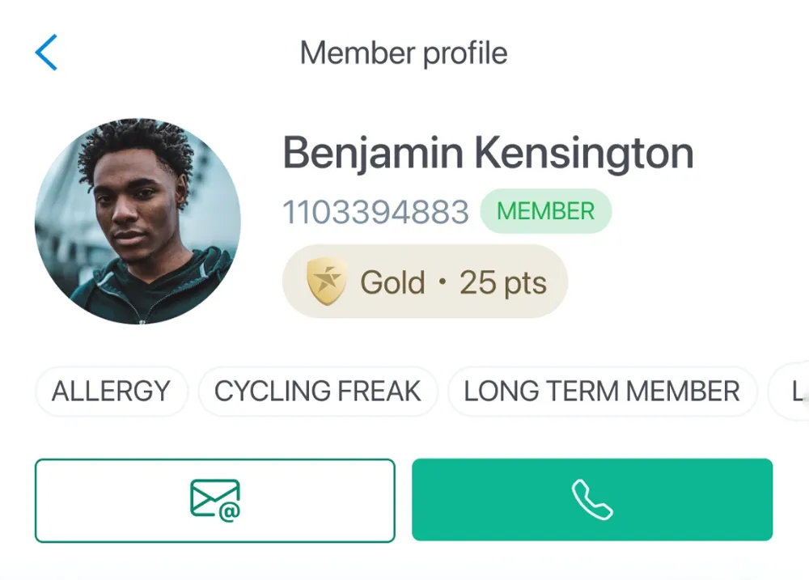Select the ALLERGY tag

111,392
